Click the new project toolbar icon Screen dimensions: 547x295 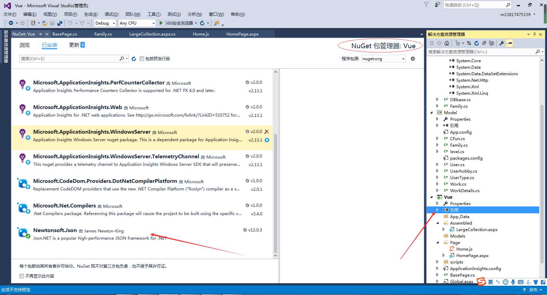point(33,23)
